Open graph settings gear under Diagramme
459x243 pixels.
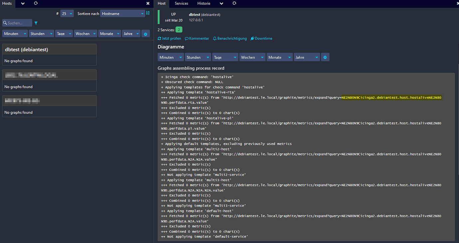[x=325, y=57]
